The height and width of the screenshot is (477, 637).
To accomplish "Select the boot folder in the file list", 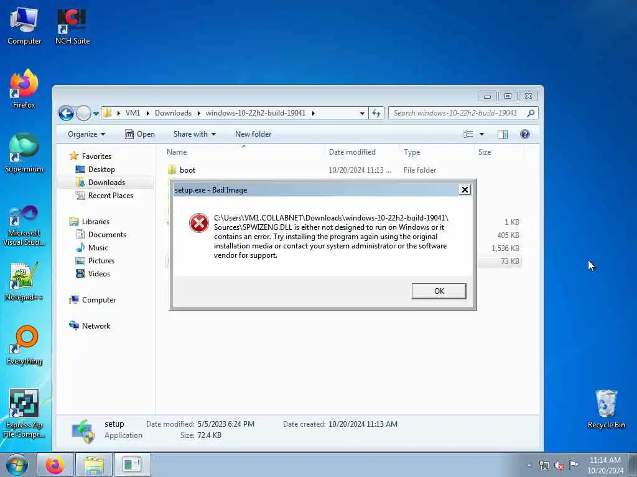I will pos(187,170).
